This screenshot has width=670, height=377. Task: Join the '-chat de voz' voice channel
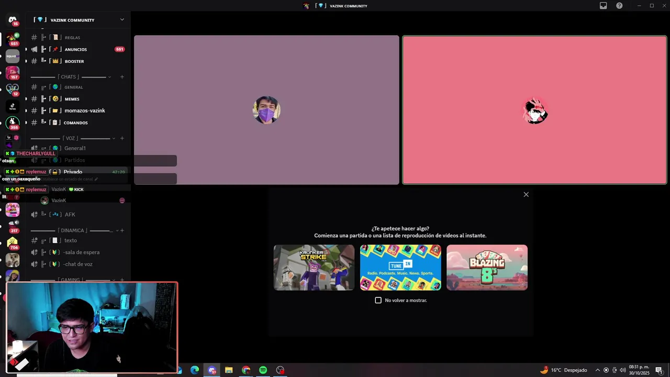[x=77, y=264]
